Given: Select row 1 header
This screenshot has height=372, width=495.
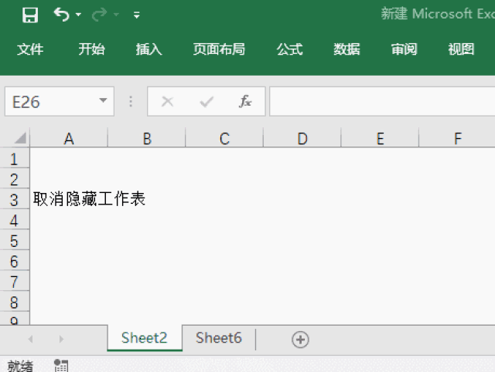Looking at the screenshot, I should pyautogui.click(x=15, y=159).
